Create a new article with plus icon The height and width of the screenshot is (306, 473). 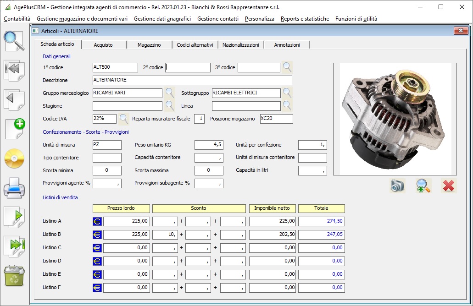(x=14, y=128)
